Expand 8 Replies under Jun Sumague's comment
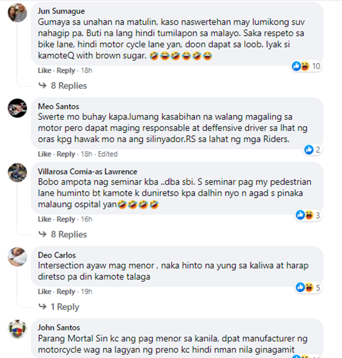The height and width of the screenshot is (358, 342). (x=62, y=86)
